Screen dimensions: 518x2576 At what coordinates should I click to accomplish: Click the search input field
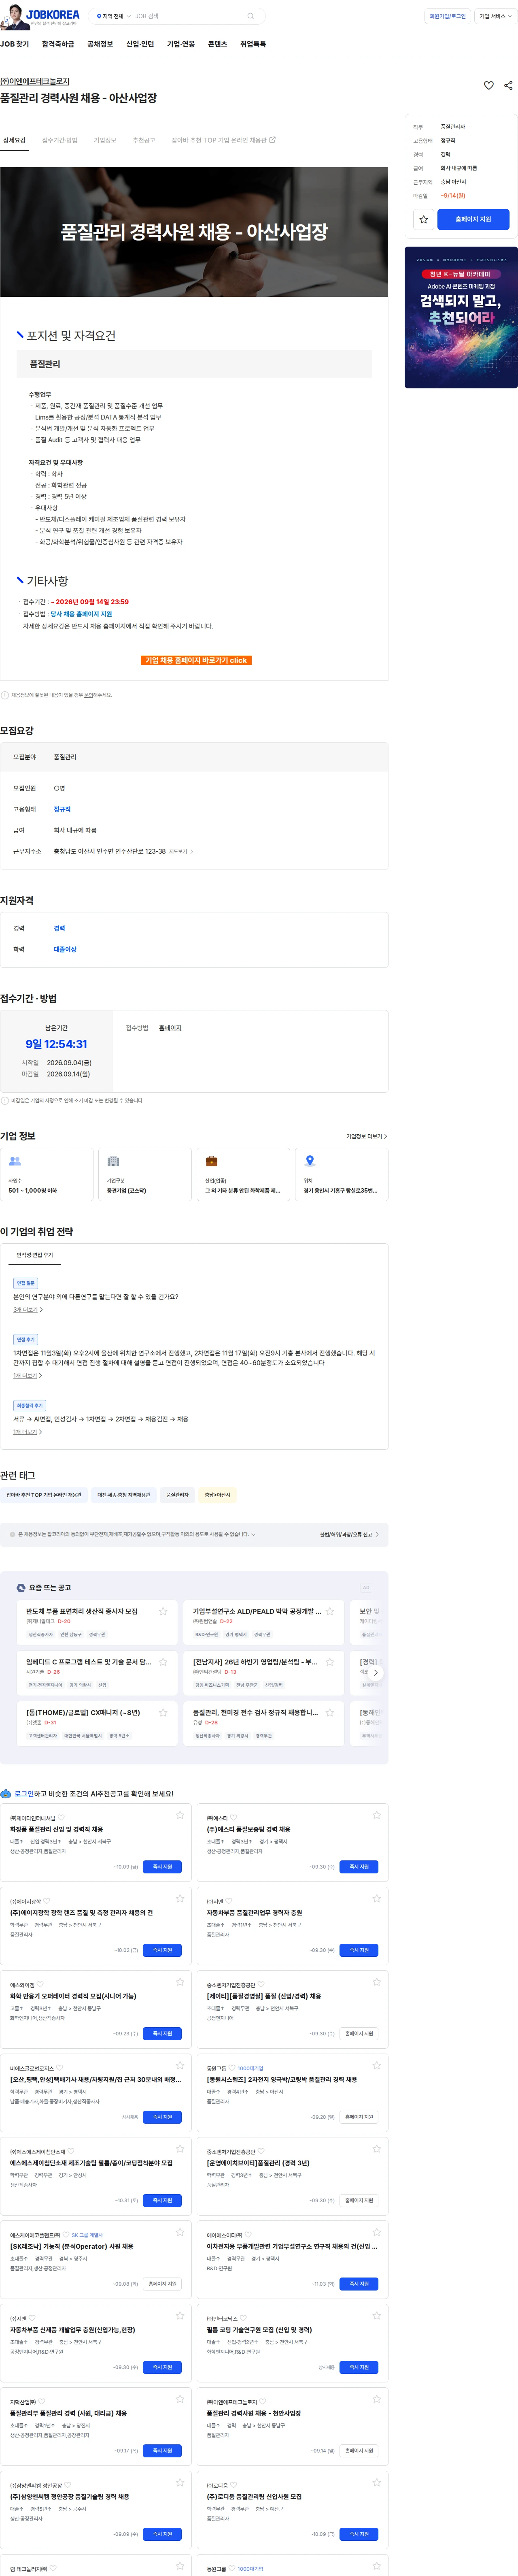pos(188,16)
